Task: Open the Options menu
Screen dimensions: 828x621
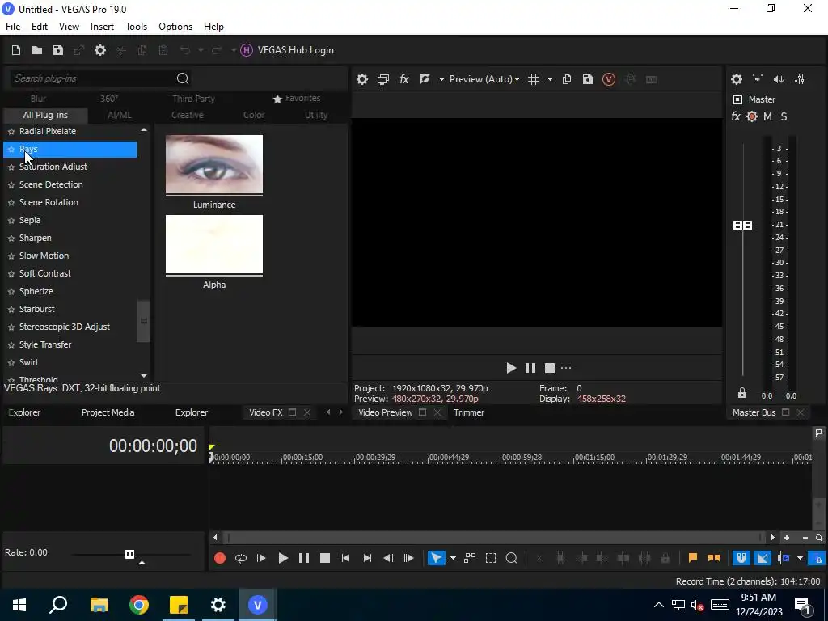Action: [175, 27]
